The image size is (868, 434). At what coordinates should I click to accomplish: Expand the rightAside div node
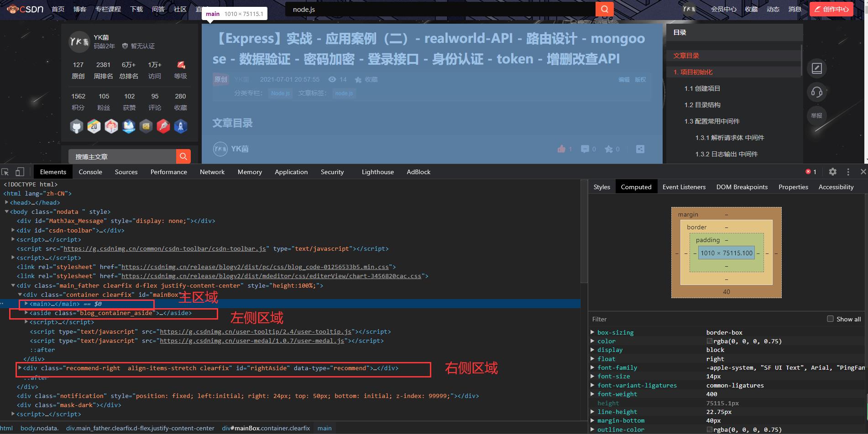pyautogui.click(x=20, y=368)
